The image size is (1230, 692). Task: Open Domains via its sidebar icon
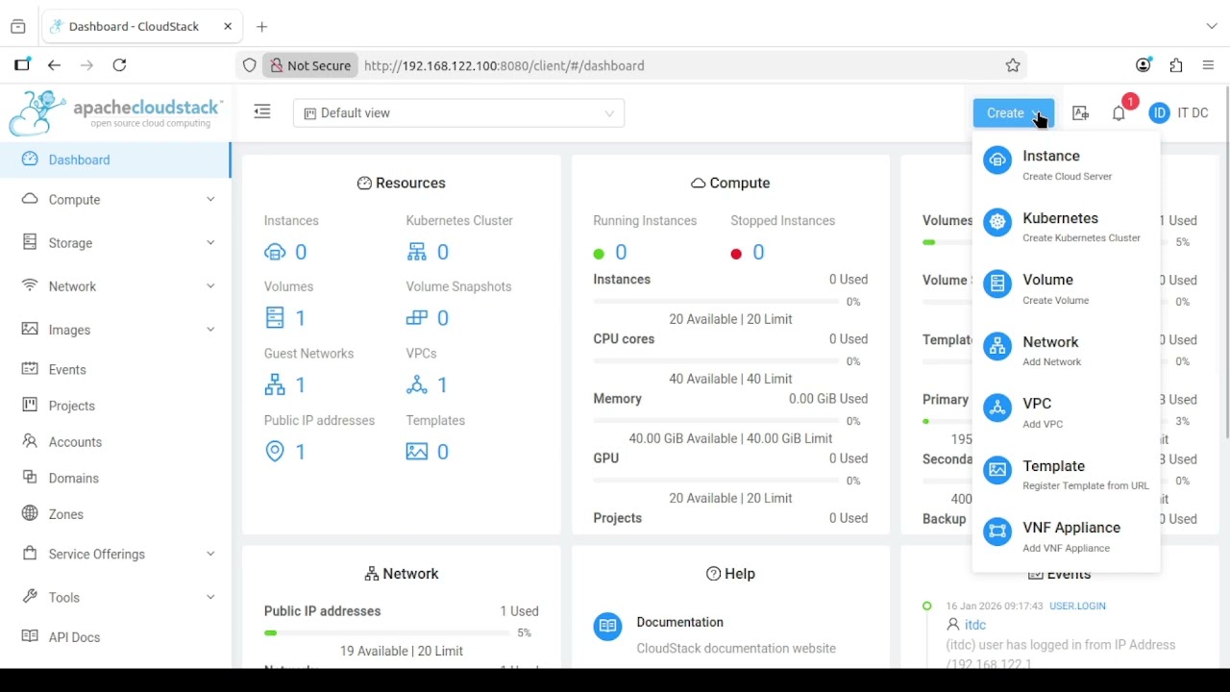[30, 478]
